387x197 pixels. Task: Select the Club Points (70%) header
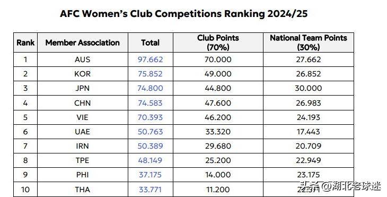pyautogui.click(x=218, y=42)
